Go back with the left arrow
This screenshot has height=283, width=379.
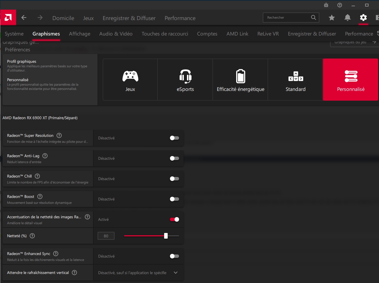(x=24, y=18)
